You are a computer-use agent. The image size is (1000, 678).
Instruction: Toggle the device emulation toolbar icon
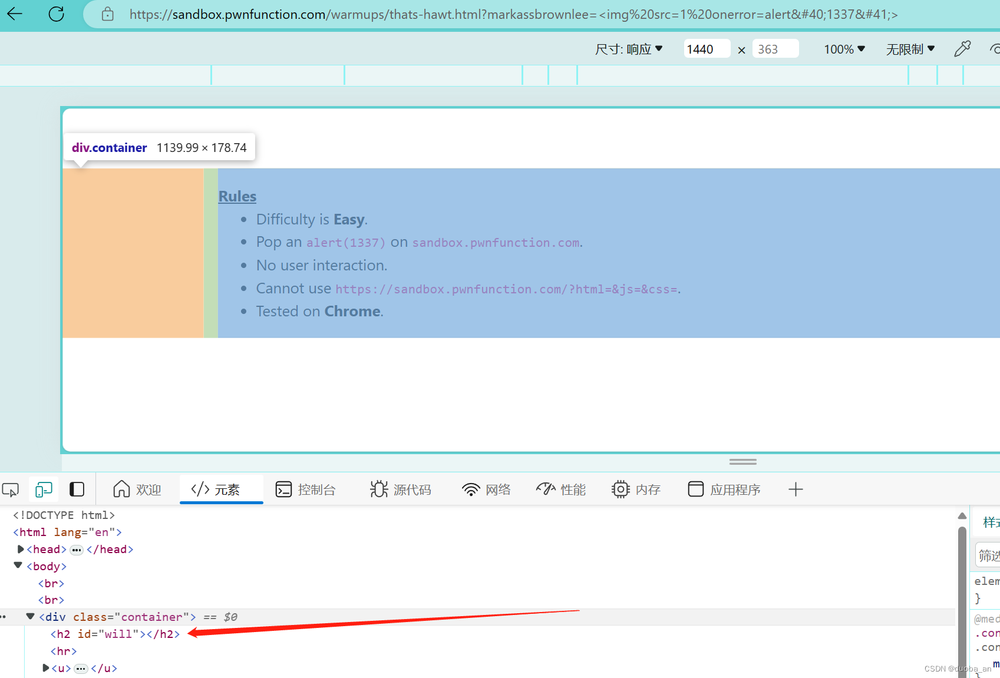point(43,489)
